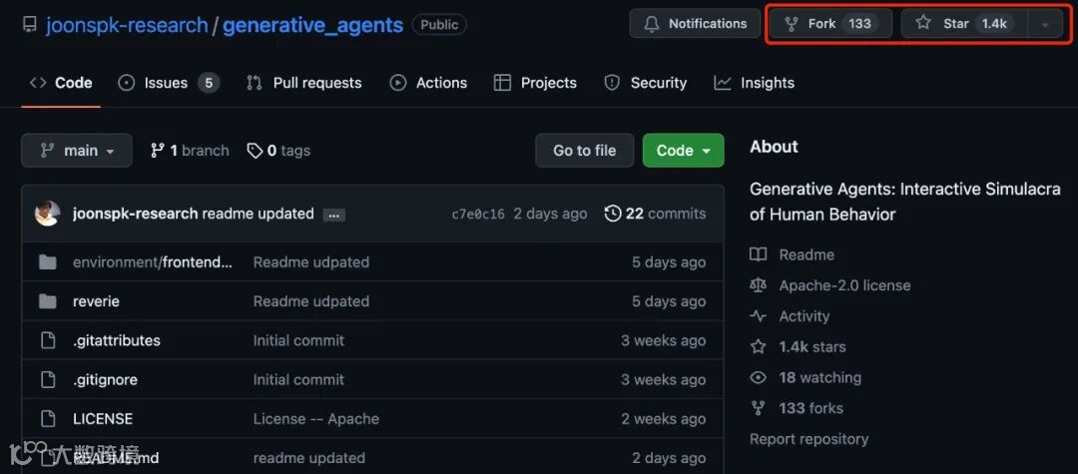
Task: Open the Projects tab
Action: pos(535,83)
